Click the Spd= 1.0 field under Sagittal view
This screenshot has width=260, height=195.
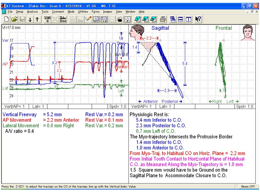(245, 106)
